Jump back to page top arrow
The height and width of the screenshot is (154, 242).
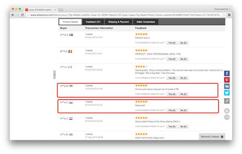(x=227, y=117)
